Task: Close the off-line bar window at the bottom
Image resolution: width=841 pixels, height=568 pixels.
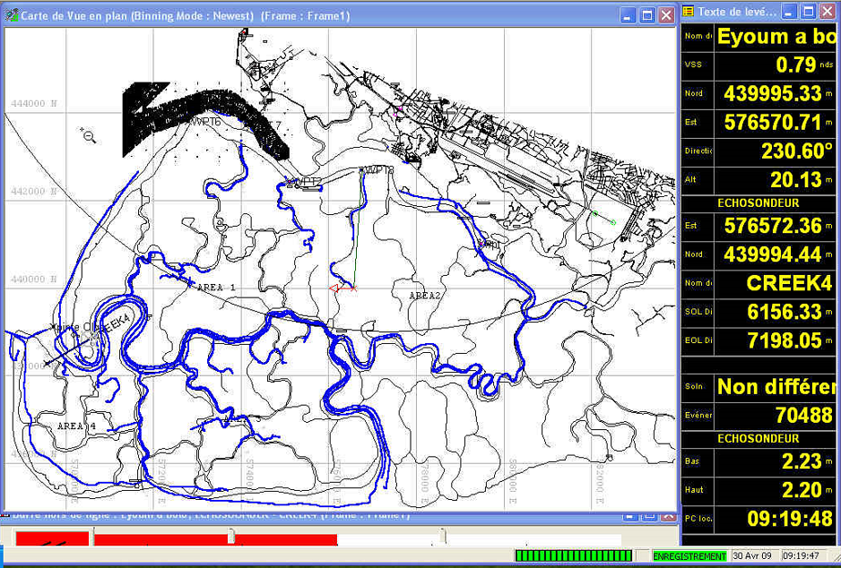Action: 666,516
